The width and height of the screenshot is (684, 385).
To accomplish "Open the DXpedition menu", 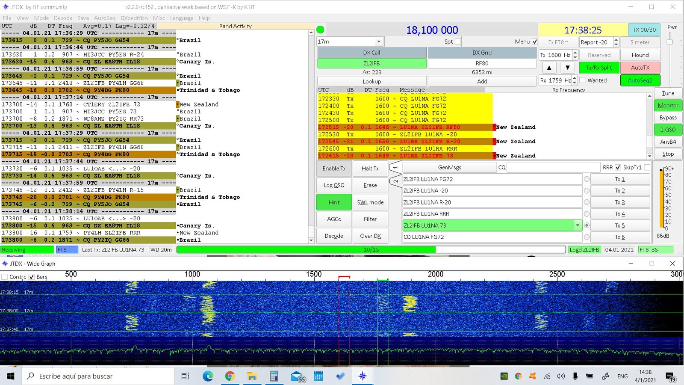I will click(x=134, y=18).
